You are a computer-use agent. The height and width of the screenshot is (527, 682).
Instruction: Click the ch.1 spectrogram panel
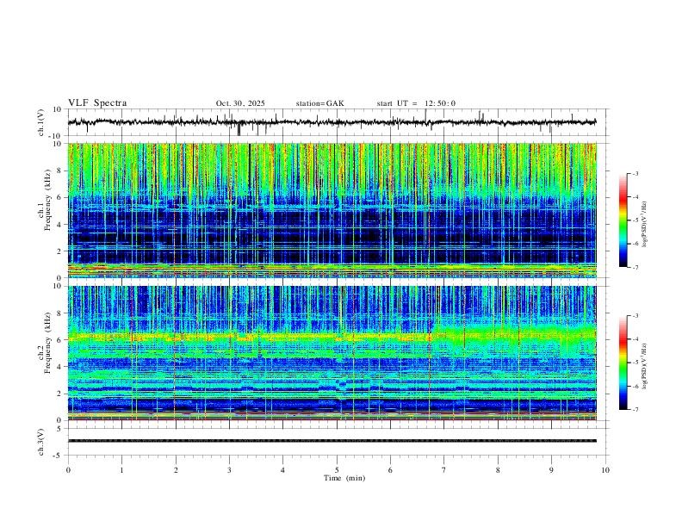click(332, 210)
